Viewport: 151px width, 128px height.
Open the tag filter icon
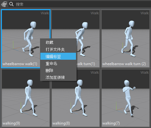[4, 4]
